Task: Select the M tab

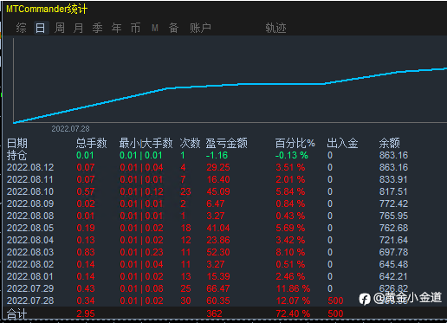Action: coord(155,28)
